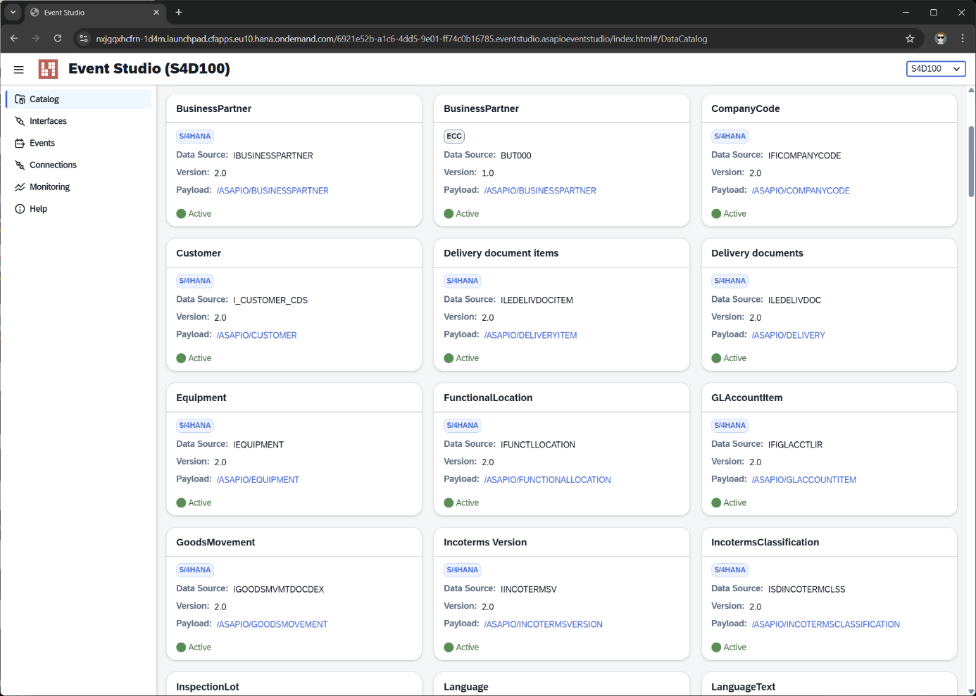Click the GoodsMovement card title
The image size is (976, 696).
click(215, 543)
